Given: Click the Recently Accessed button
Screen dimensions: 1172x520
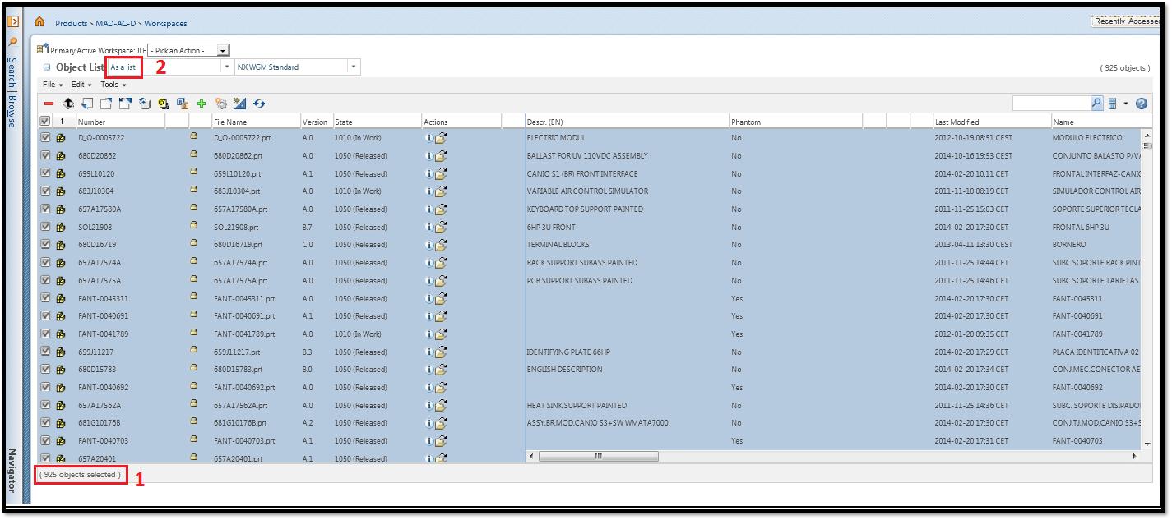Looking at the screenshot, I should tap(1124, 21).
